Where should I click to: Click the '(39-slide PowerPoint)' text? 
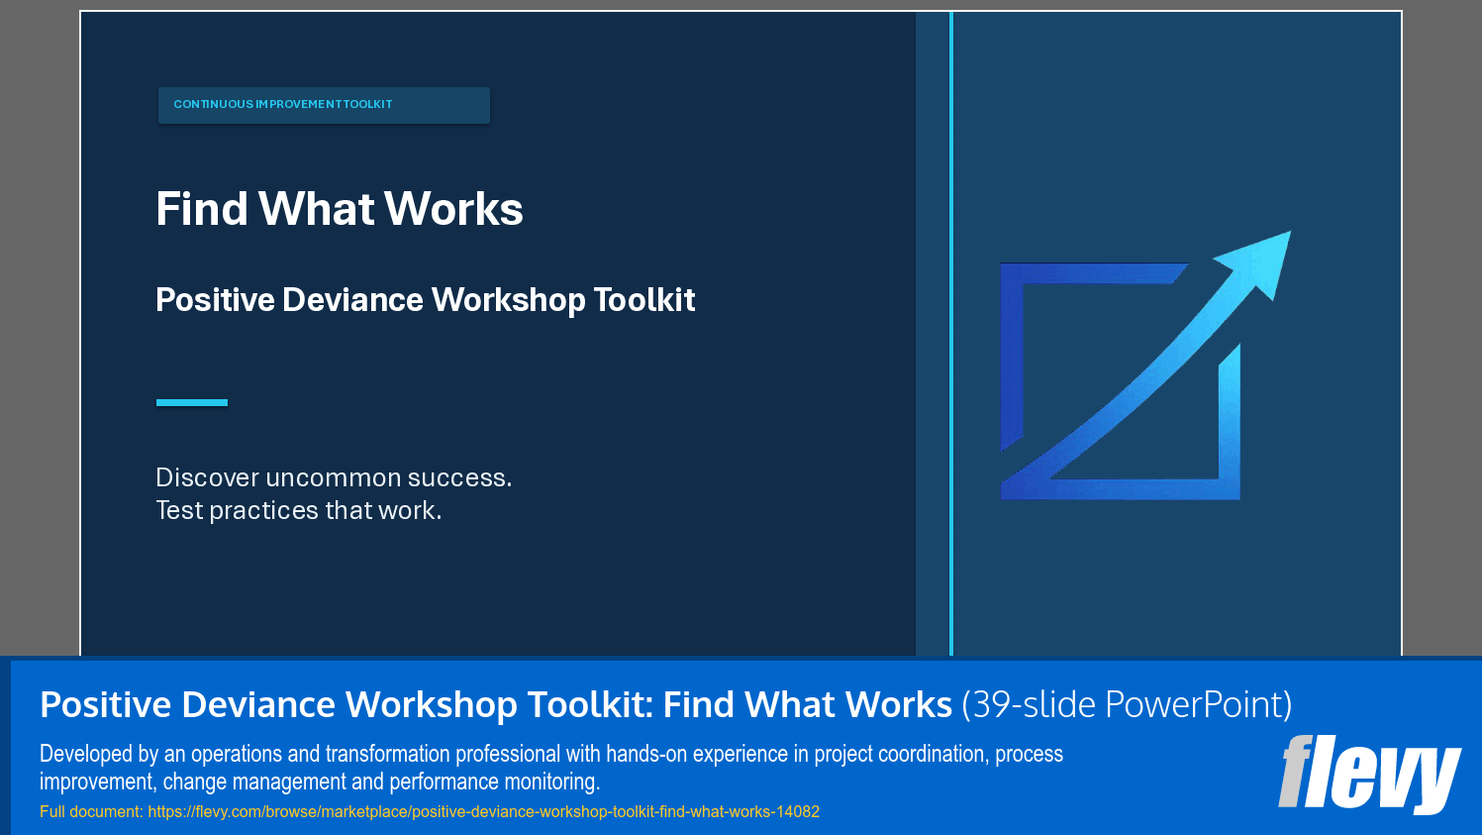(1128, 704)
